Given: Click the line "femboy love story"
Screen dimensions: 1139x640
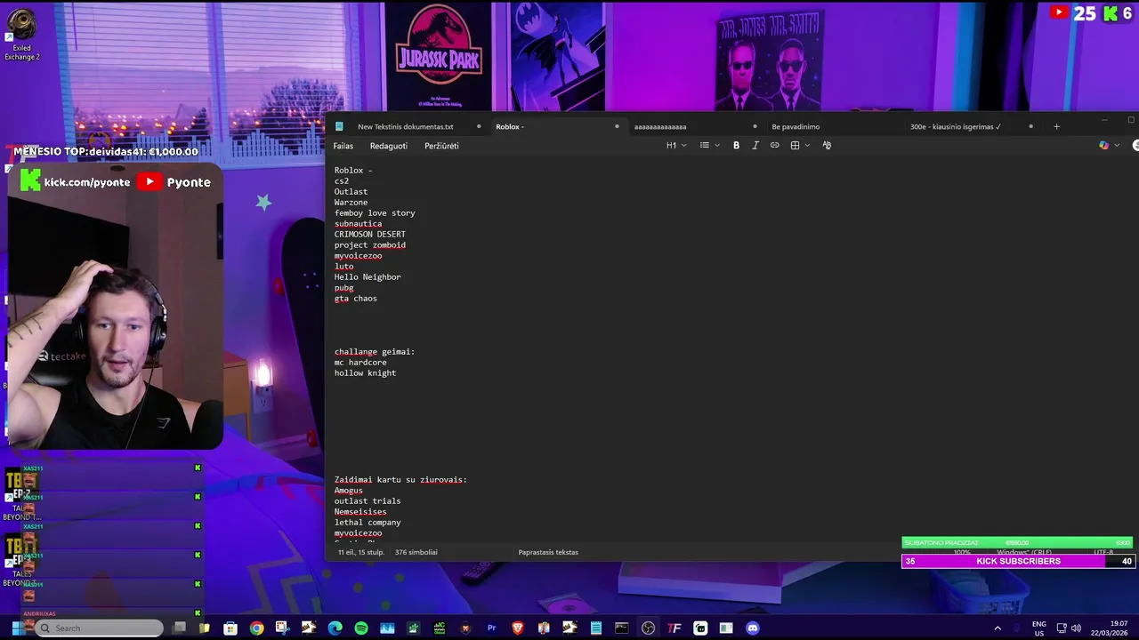Looking at the screenshot, I should [375, 213].
